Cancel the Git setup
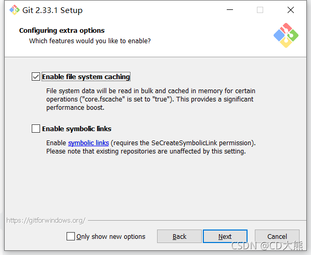The height and width of the screenshot is (255, 311). [x=277, y=236]
